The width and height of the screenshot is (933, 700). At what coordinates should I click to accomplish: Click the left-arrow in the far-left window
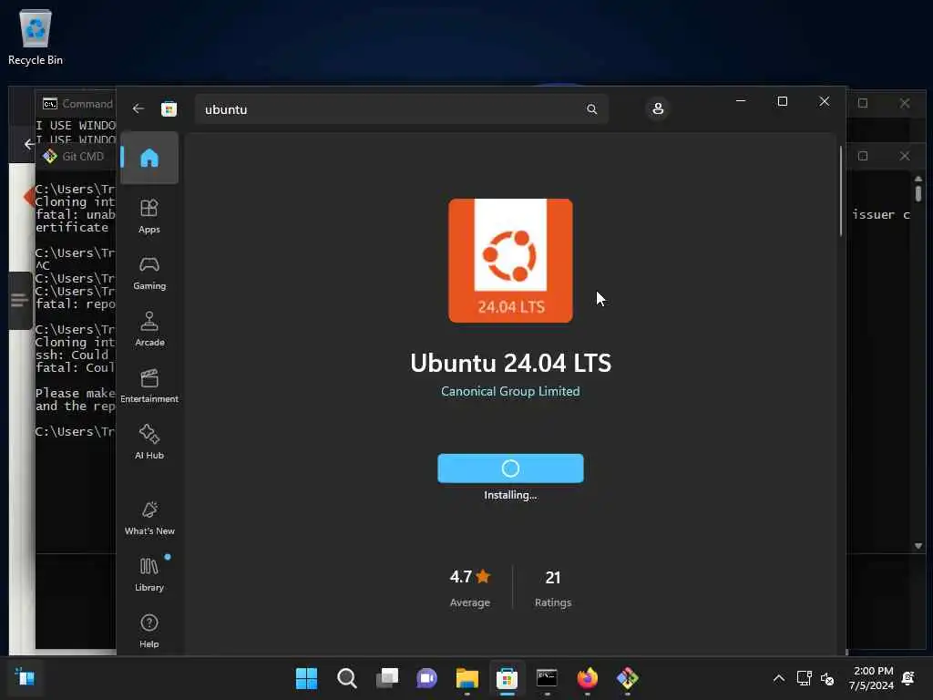pyautogui.click(x=29, y=144)
